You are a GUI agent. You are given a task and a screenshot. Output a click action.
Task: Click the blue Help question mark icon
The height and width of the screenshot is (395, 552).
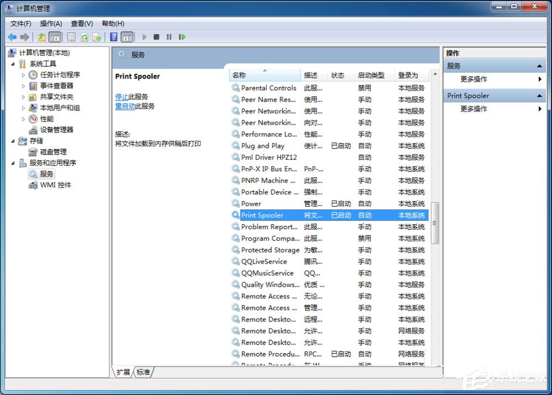click(x=113, y=37)
